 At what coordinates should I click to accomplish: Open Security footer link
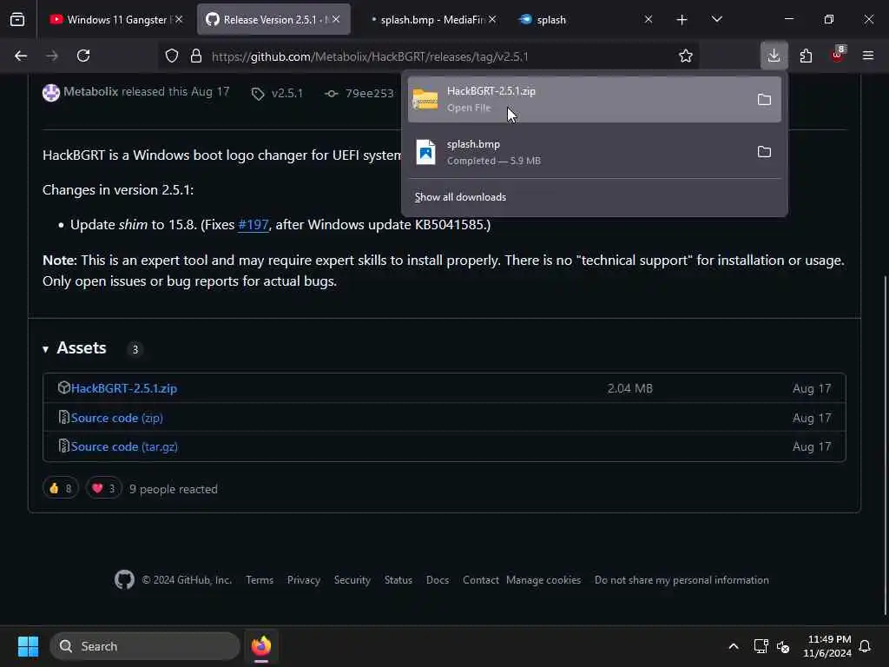tap(352, 580)
